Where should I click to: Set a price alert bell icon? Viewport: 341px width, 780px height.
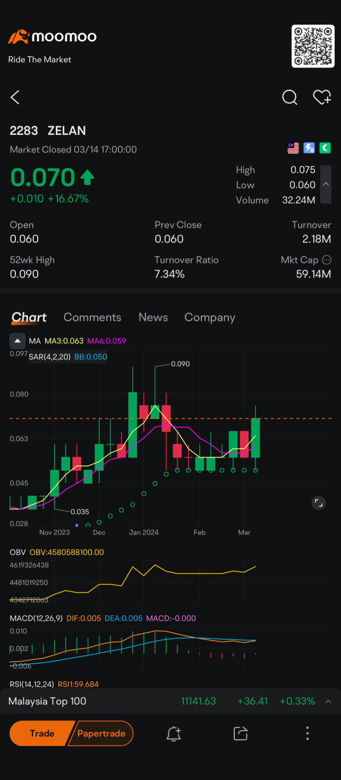(x=174, y=734)
